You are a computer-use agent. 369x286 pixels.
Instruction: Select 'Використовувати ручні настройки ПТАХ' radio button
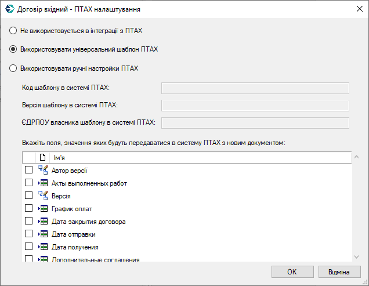[x=13, y=68]
